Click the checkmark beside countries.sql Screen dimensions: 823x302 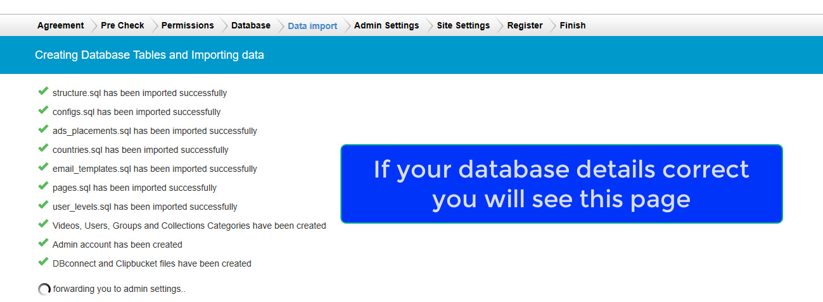tap(43, 148)
